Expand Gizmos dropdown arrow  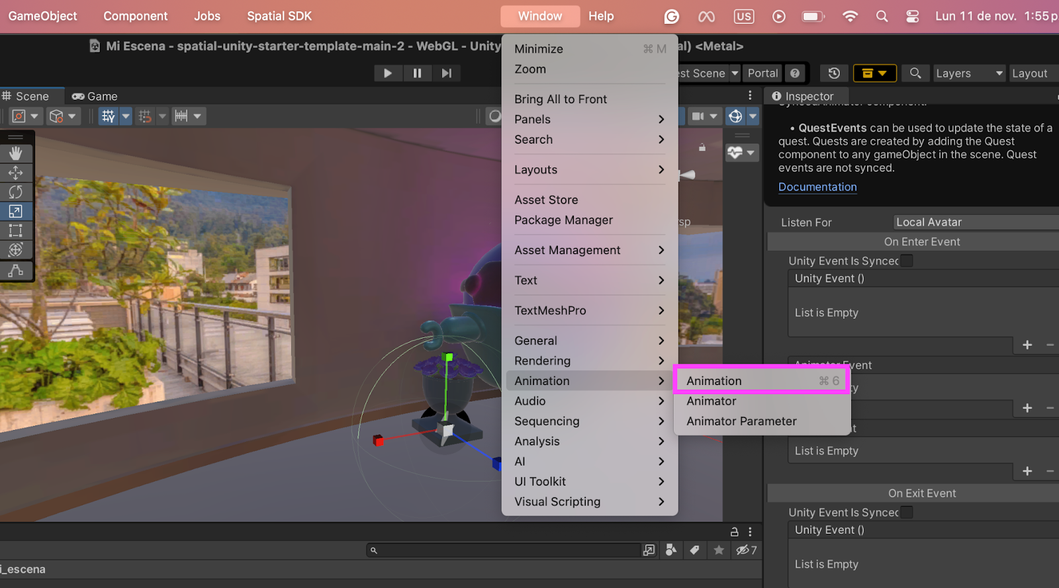pos(753,116)
